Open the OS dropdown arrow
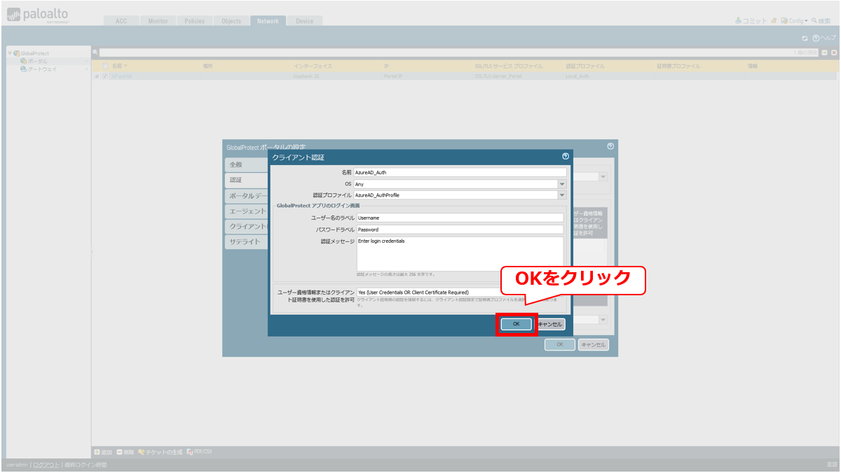The image size is (841, 473). (x=561, y=184)
